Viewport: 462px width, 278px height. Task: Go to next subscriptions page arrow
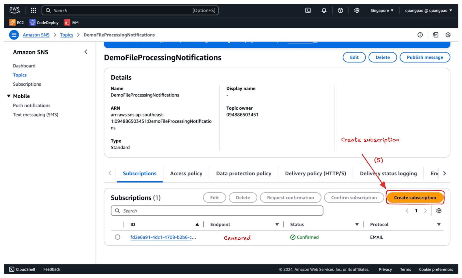click(425, 211)
